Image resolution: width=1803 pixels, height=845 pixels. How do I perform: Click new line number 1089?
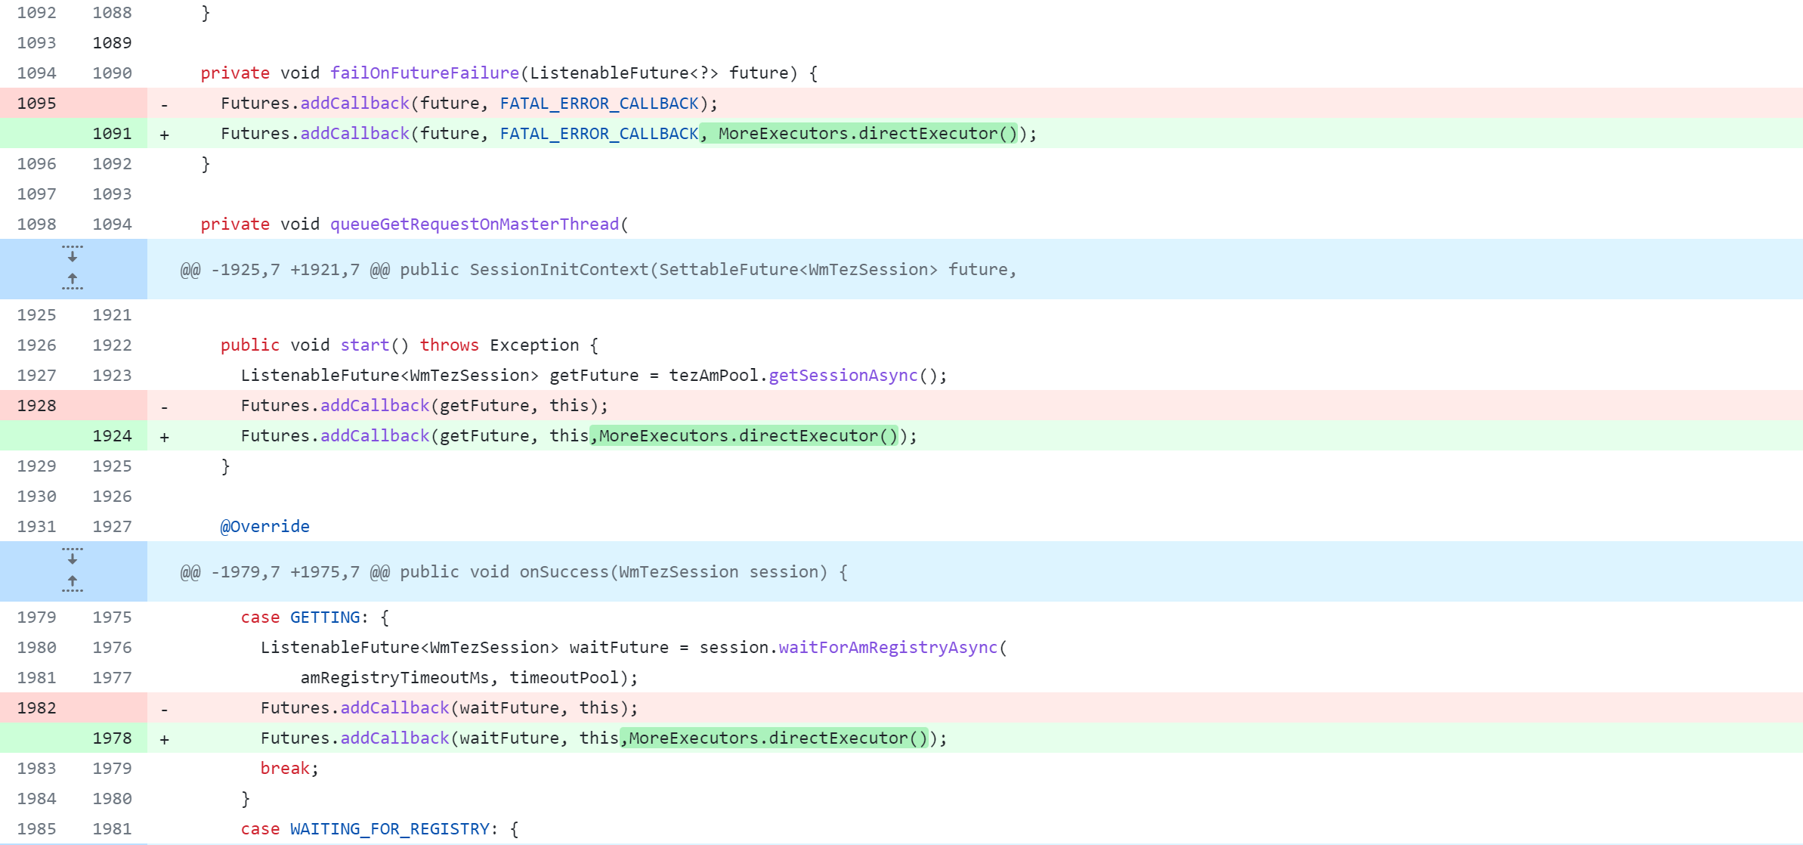[112, 42]
